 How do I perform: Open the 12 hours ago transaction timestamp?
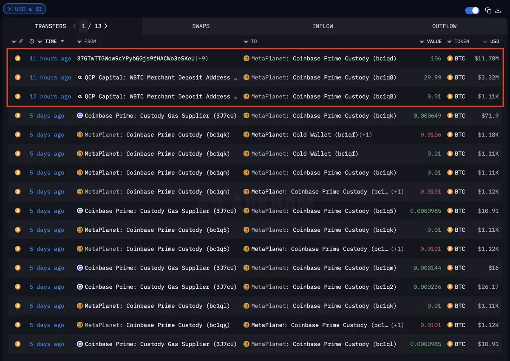click(50, 97)
